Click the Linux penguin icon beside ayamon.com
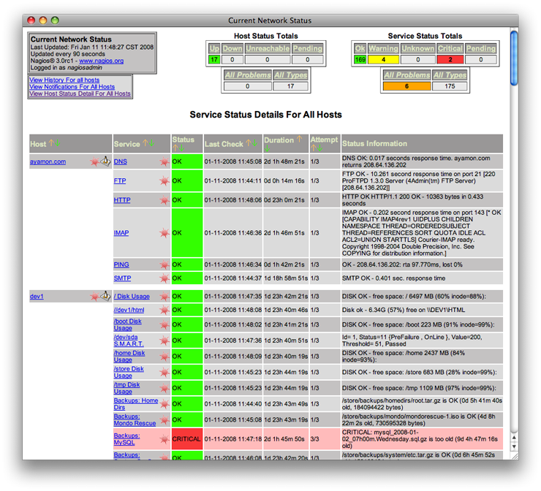This screenshot has height=491, width=541. tap(105, 161)
